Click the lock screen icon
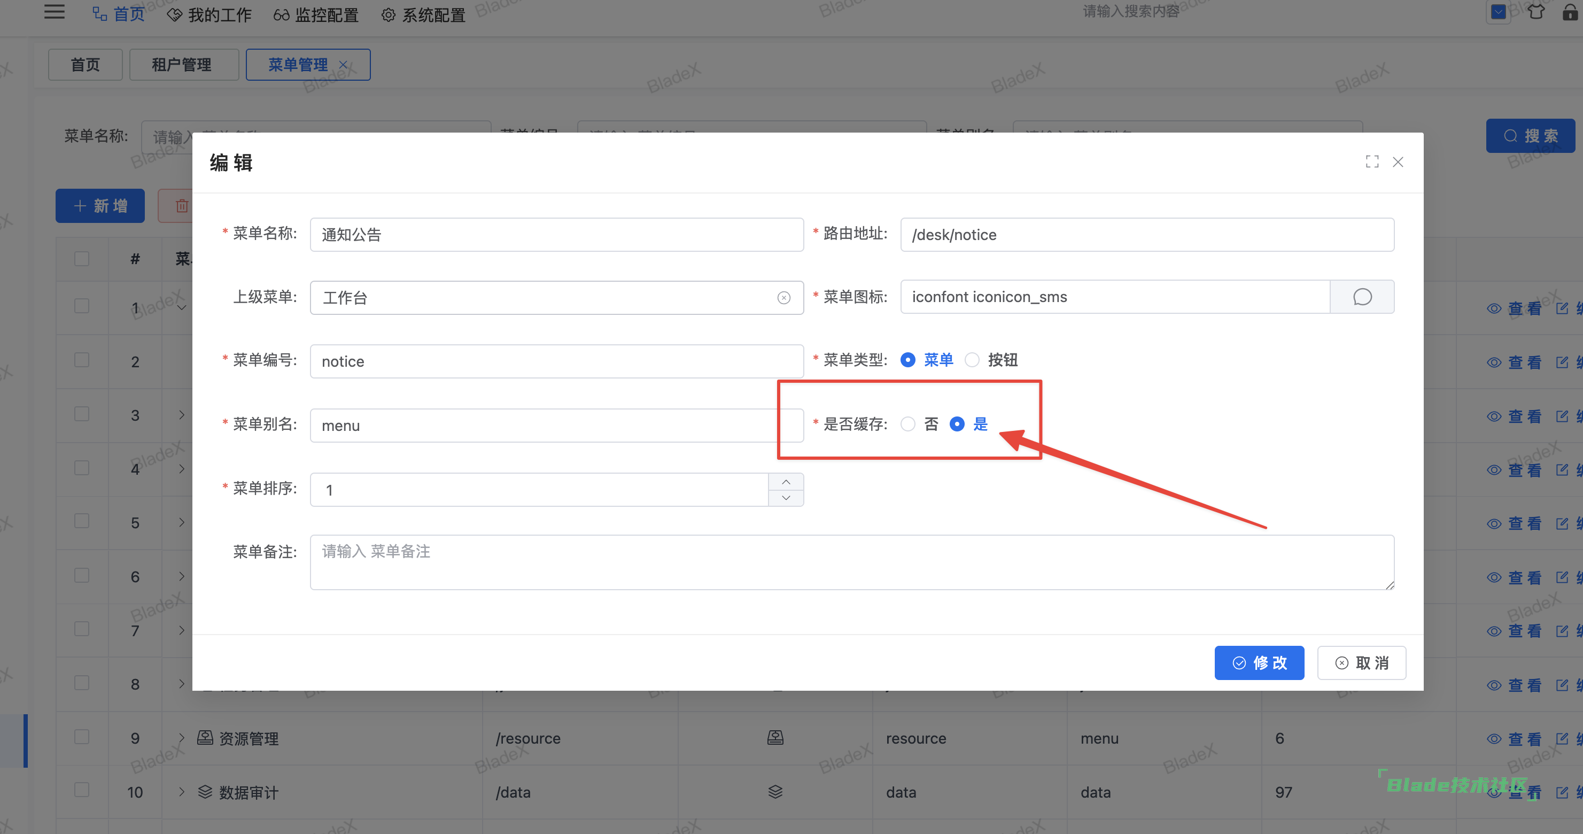1583x834 pixels. [1570, 12]
